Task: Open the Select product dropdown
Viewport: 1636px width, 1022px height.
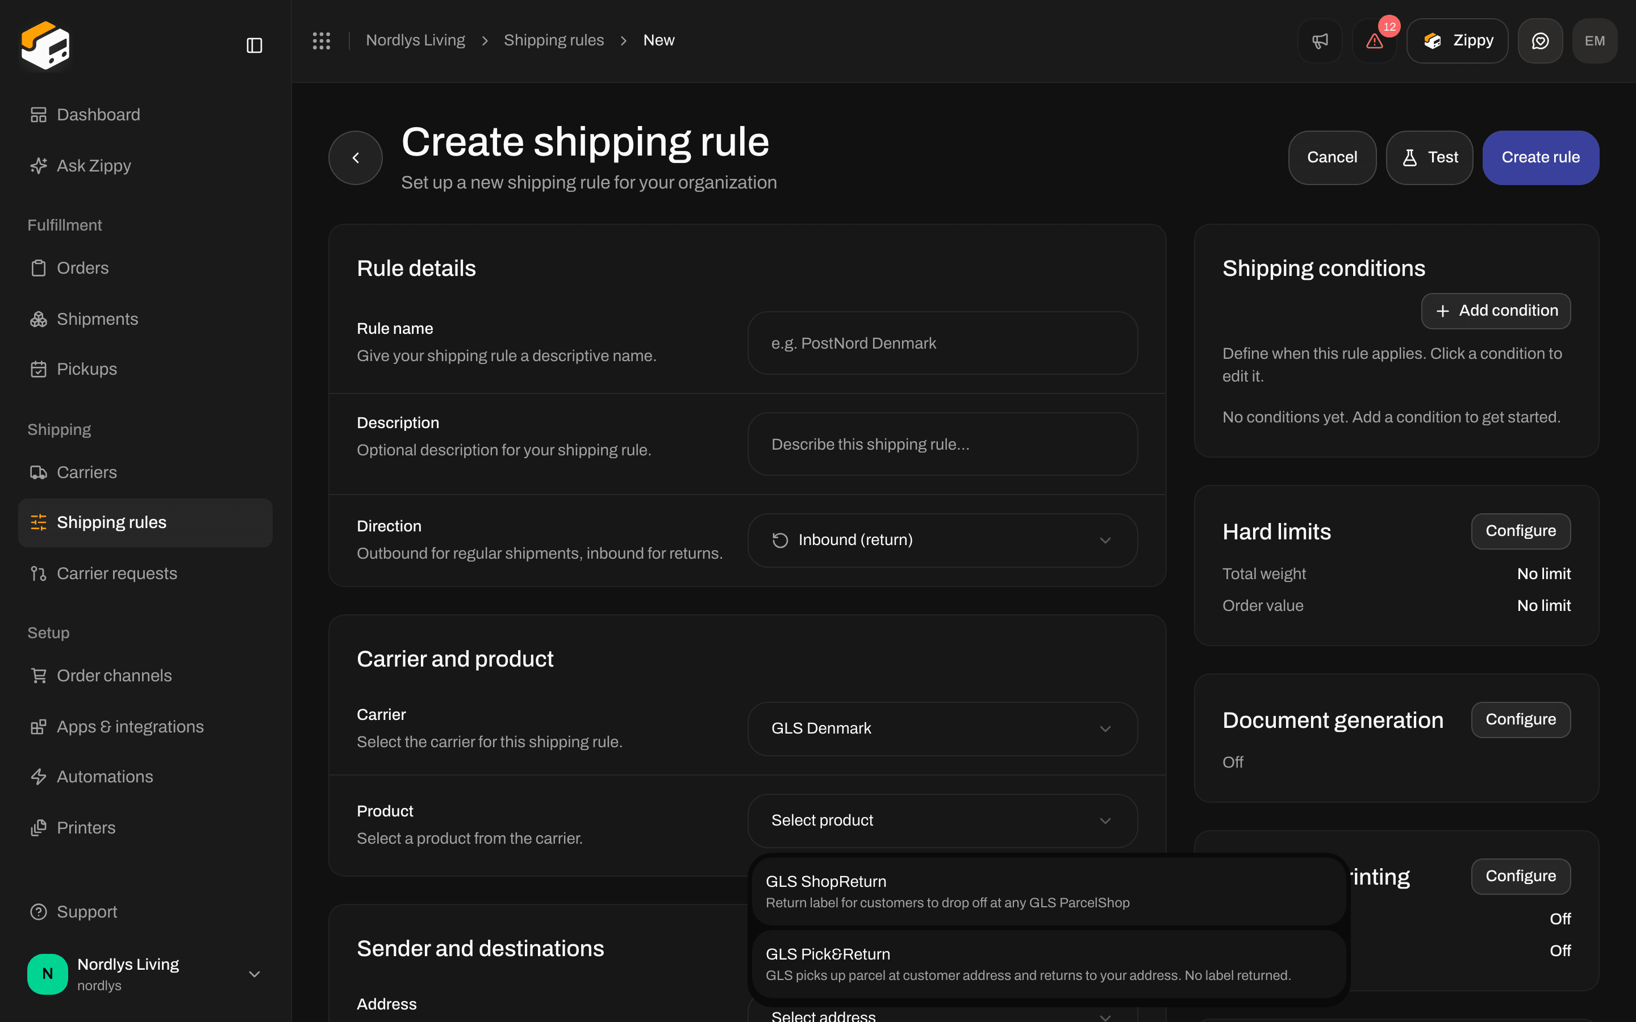Action: 942,820
